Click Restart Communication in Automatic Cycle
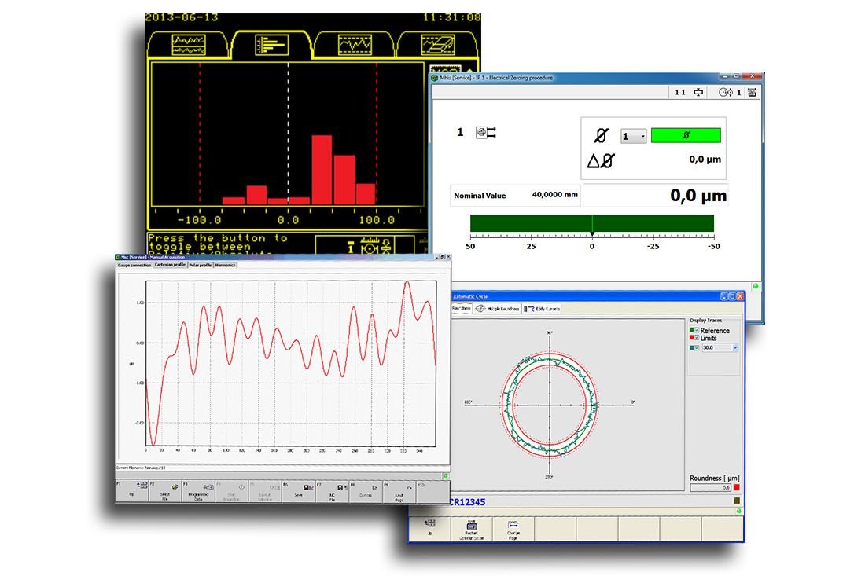865x576 pixels. pos(472,528)
